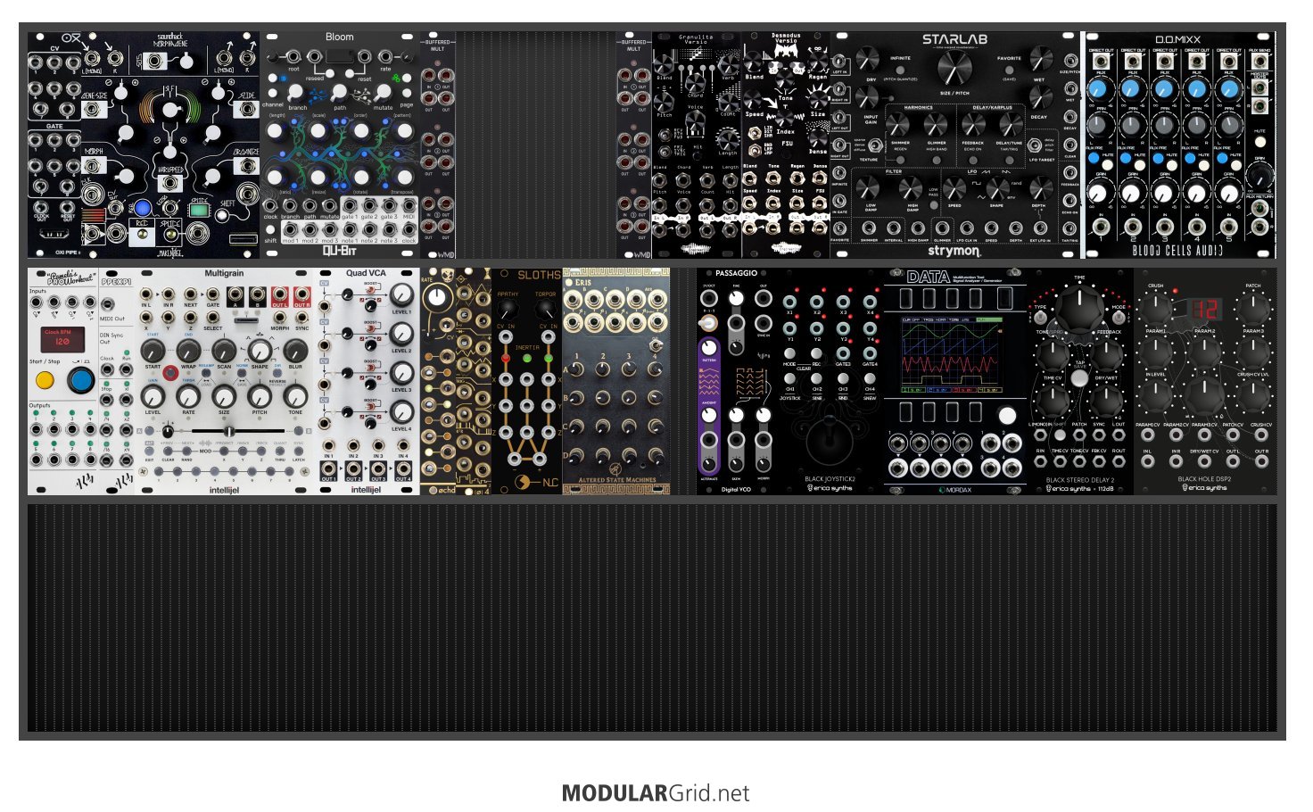The height and width of the screenshot is (812, 1313).
Task: Click the strymon logo on Starlab
Action: [954, 251]
